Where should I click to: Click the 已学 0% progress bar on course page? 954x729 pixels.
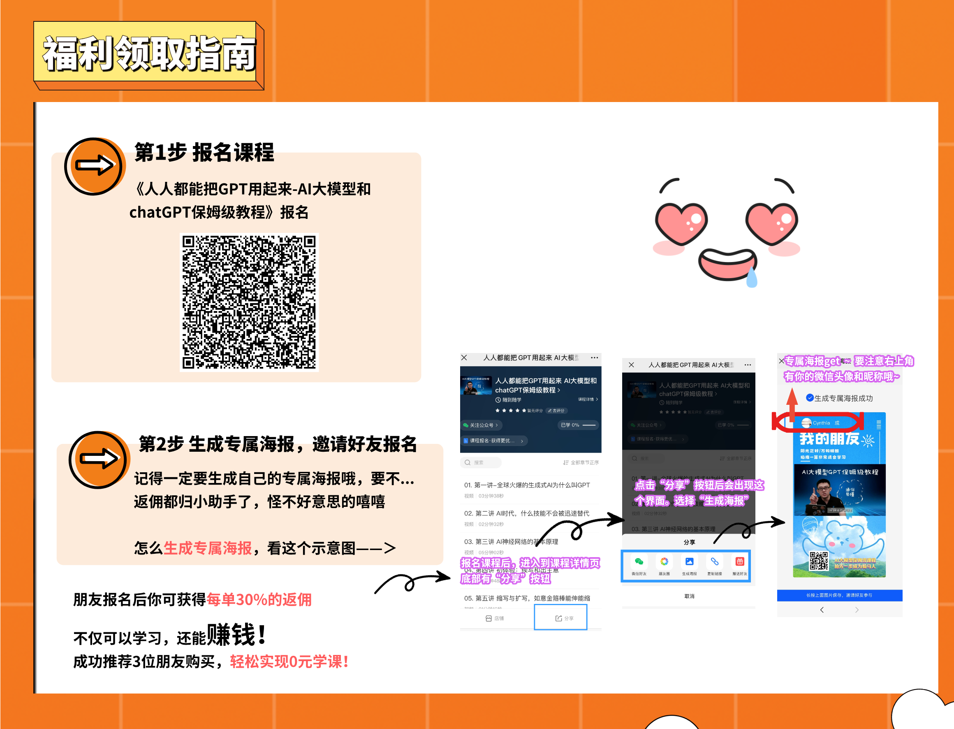click(x=578, y=425)
